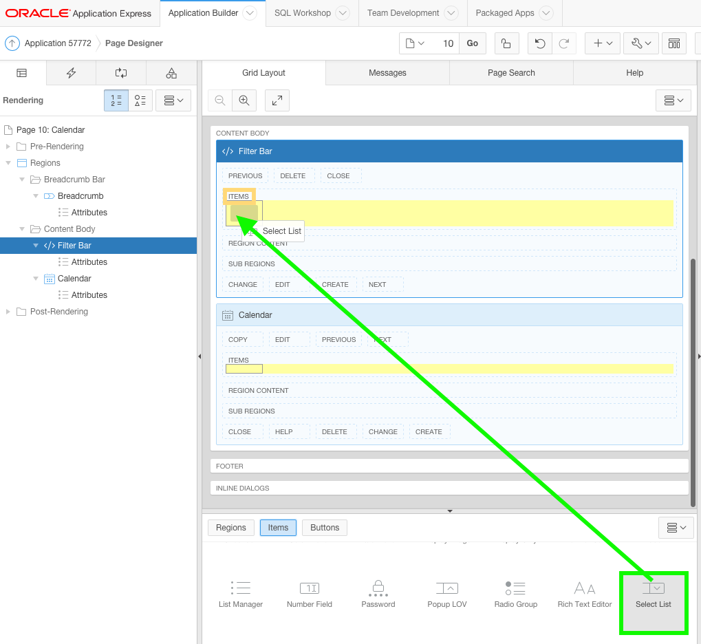701x644 pixels.
Task: Switch to the Messages tab
Action: (387, 73)
